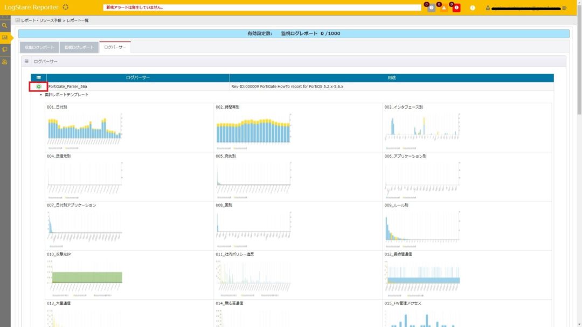Click the yellow information circle icon
Viewport: 582px width, 327px height.
click(473, 8)
